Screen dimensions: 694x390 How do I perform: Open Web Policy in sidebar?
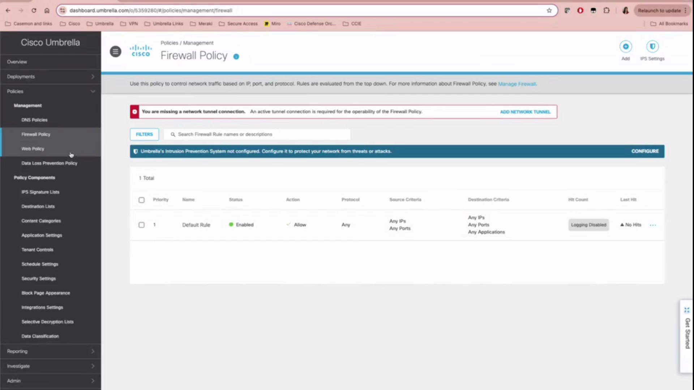point(33,149)
